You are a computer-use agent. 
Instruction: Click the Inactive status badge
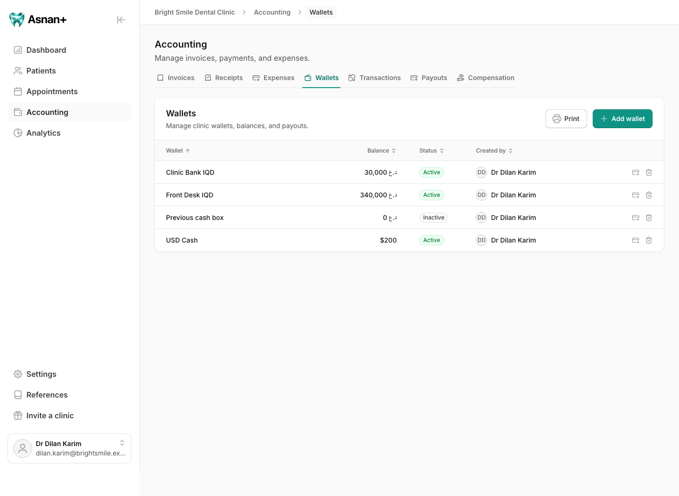coord(433,218)
